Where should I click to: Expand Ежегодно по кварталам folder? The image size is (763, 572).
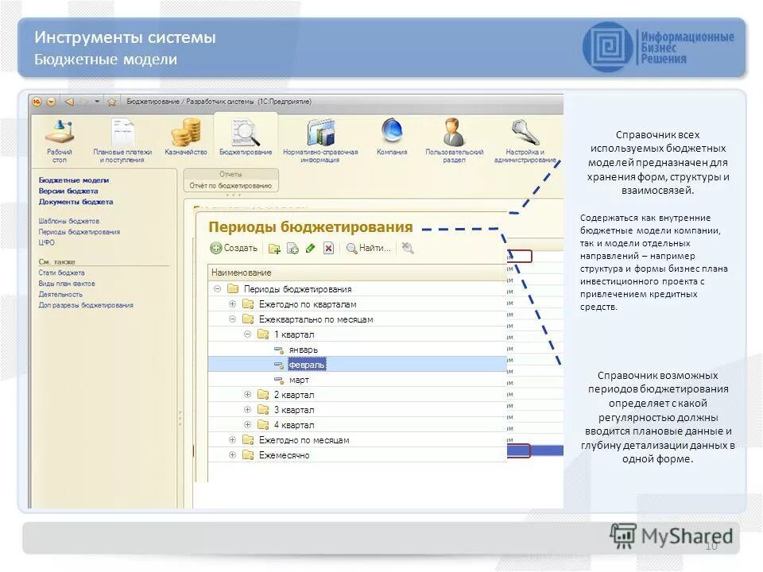(230, 304)
